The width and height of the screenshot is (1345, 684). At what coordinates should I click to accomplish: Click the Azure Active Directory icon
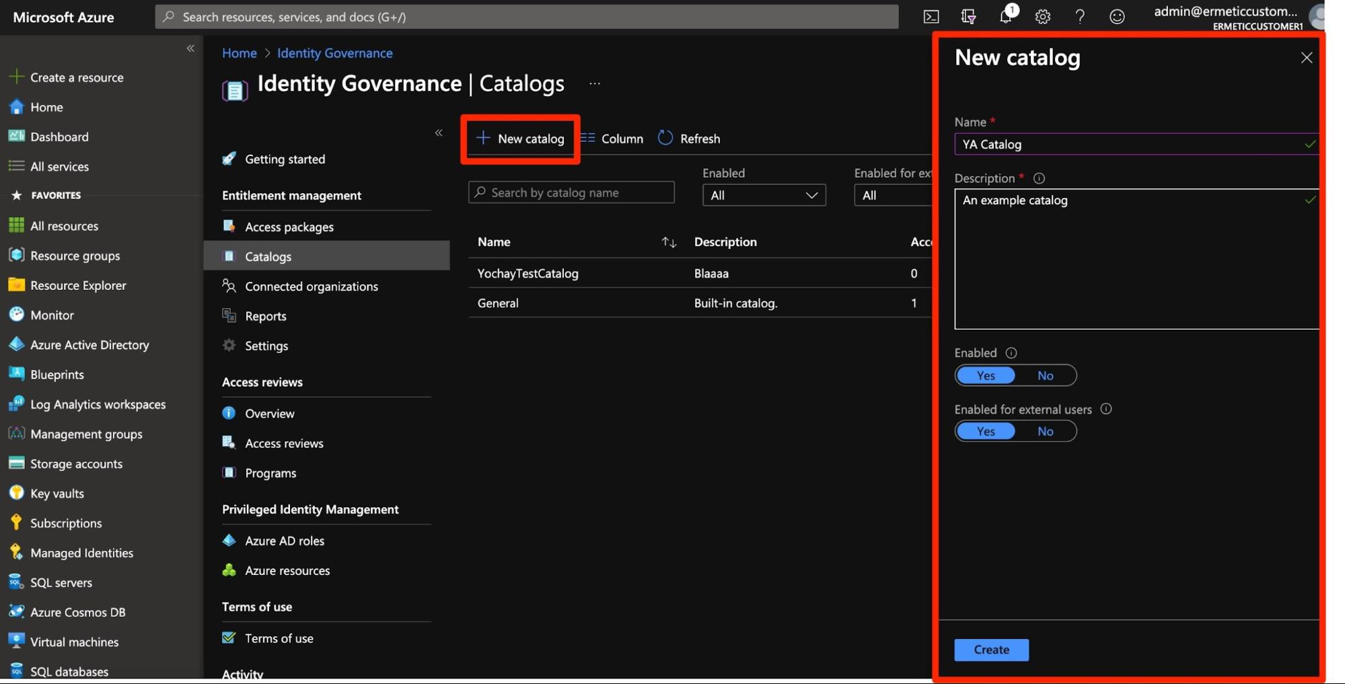point(16,344)
